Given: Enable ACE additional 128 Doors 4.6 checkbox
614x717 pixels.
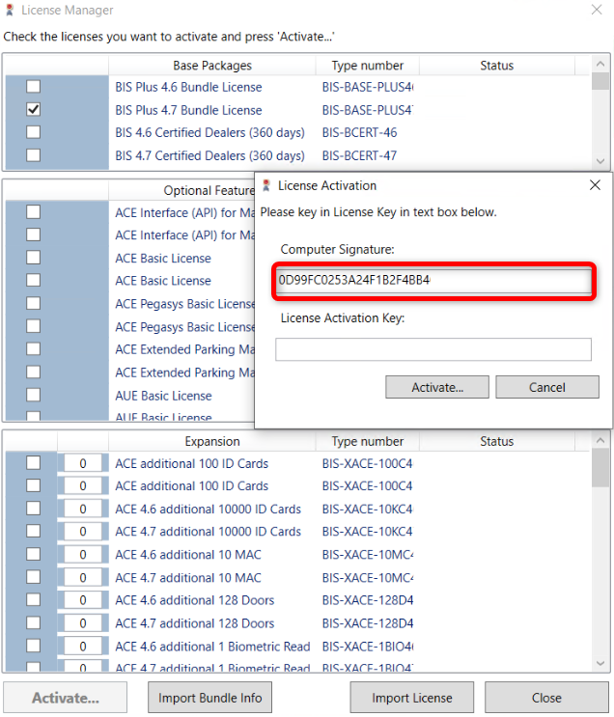Looking at the screenshot, I should [33, 600].
